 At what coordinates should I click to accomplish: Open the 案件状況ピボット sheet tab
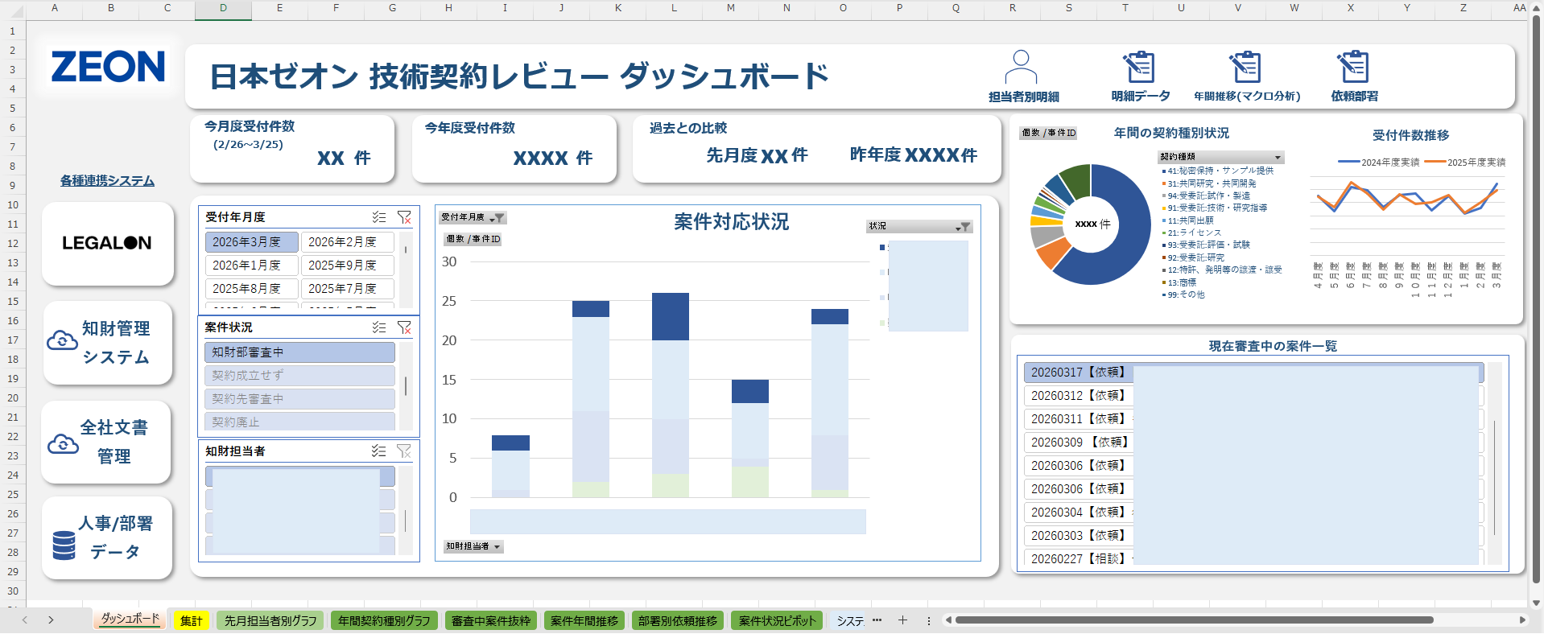777,621
